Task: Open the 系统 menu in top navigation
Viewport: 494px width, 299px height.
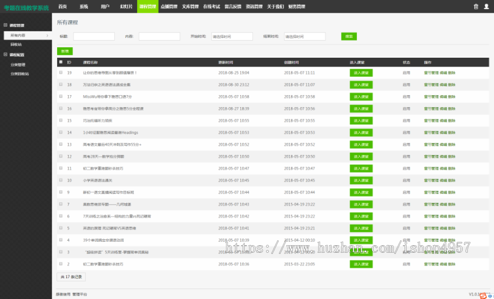Action: [x=83, y=7]
